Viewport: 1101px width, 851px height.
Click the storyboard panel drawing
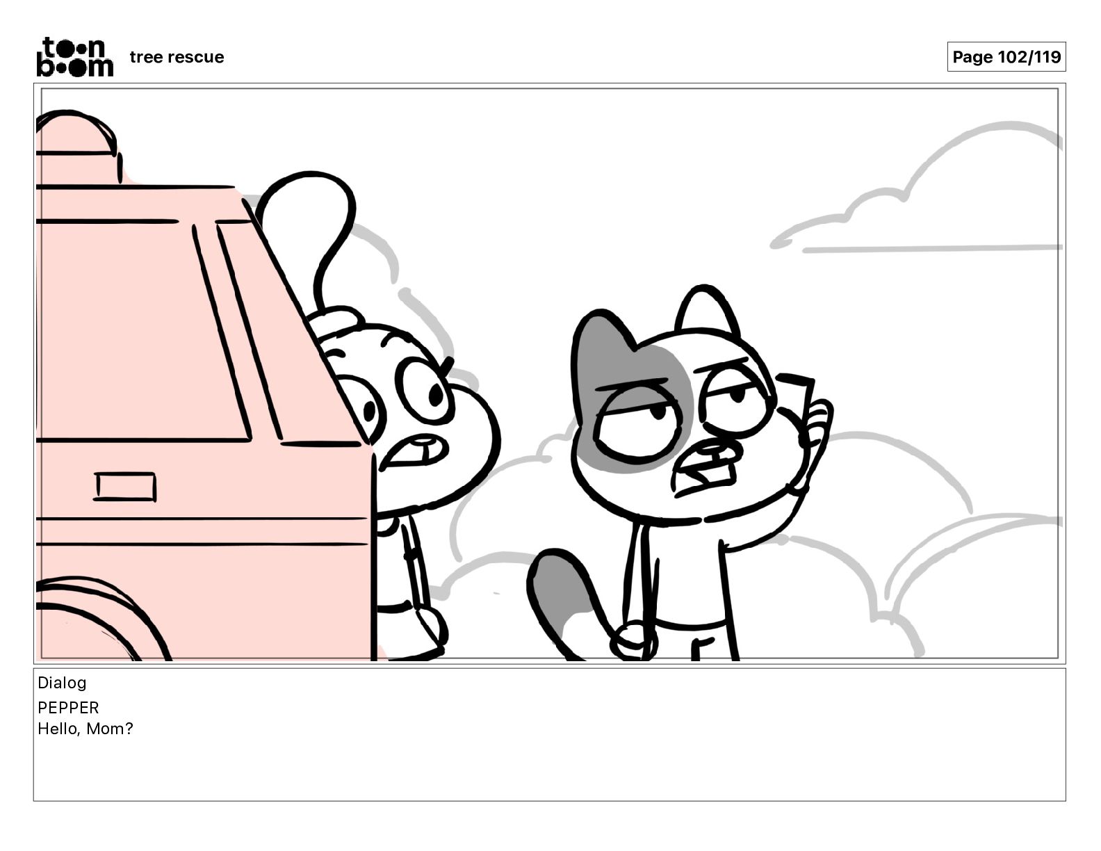pos(549,373)
